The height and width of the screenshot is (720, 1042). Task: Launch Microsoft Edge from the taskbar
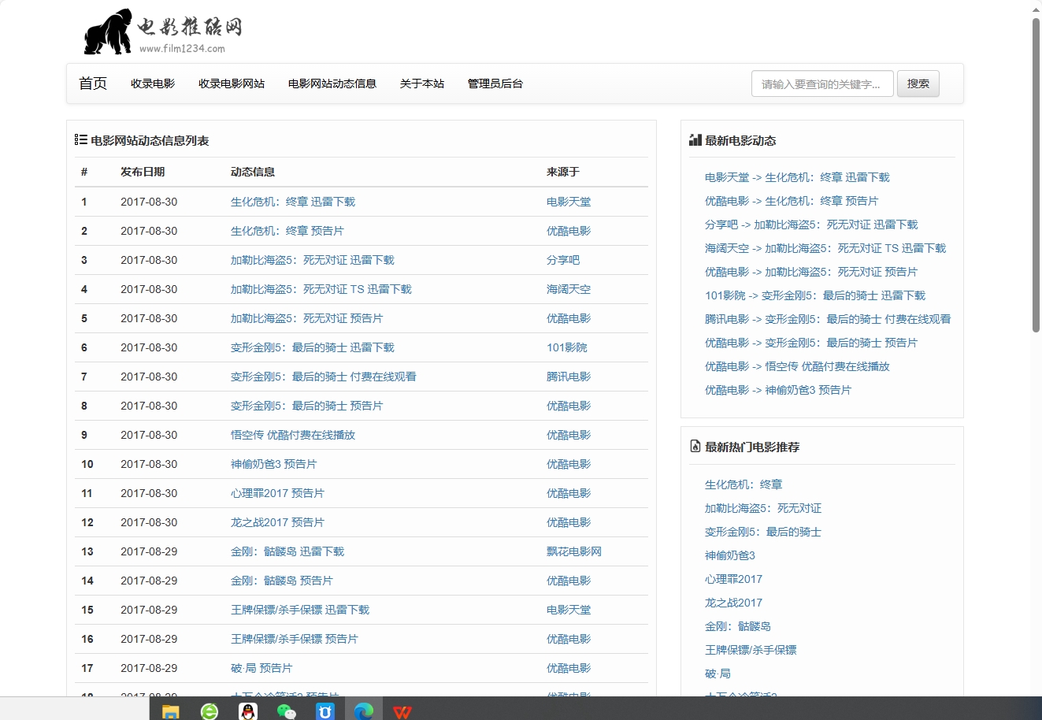pyautogui.click(x=364, y=710)
